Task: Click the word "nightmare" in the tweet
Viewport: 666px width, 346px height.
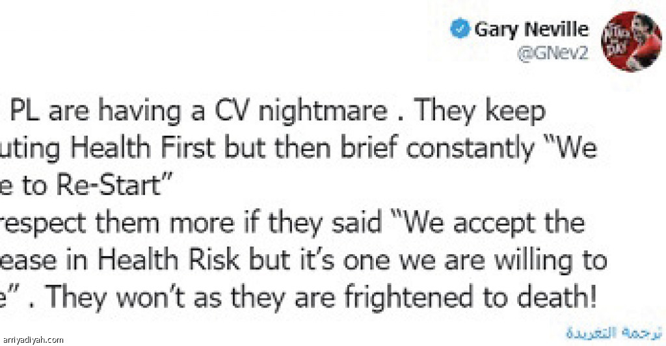Action: point(323,111)
